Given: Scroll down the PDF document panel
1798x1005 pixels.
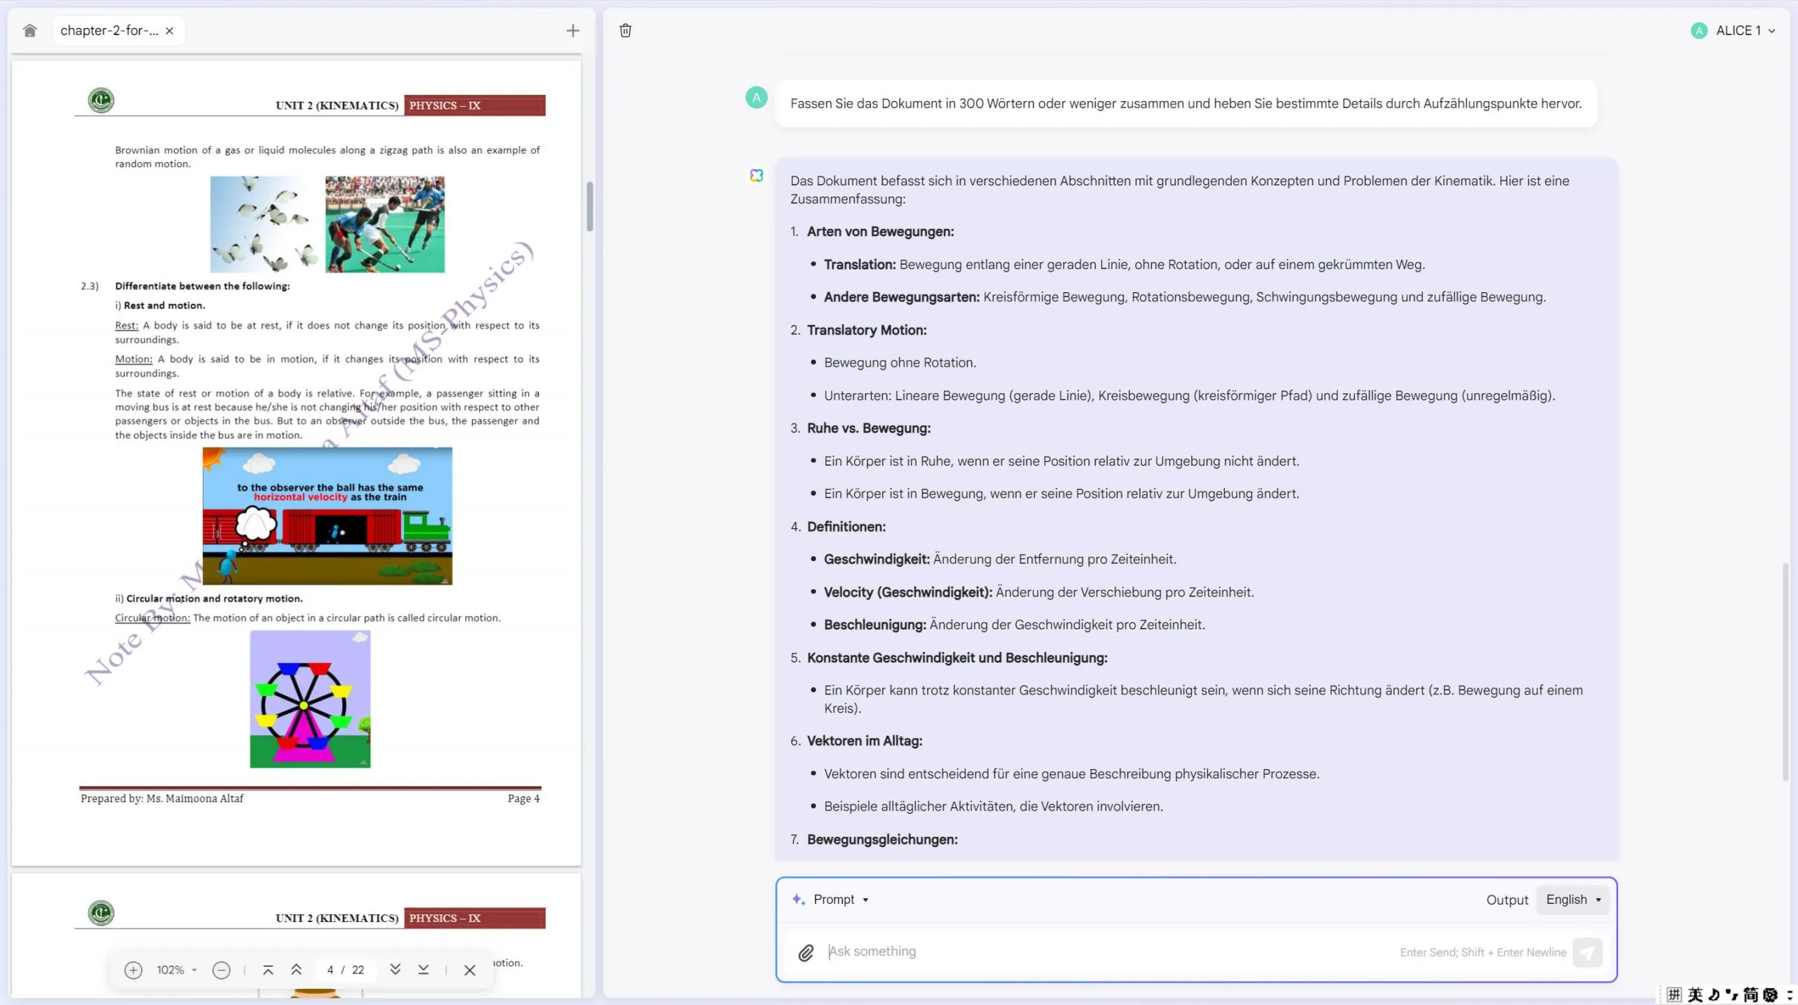Looking at the screenshot, I should 394,969.
